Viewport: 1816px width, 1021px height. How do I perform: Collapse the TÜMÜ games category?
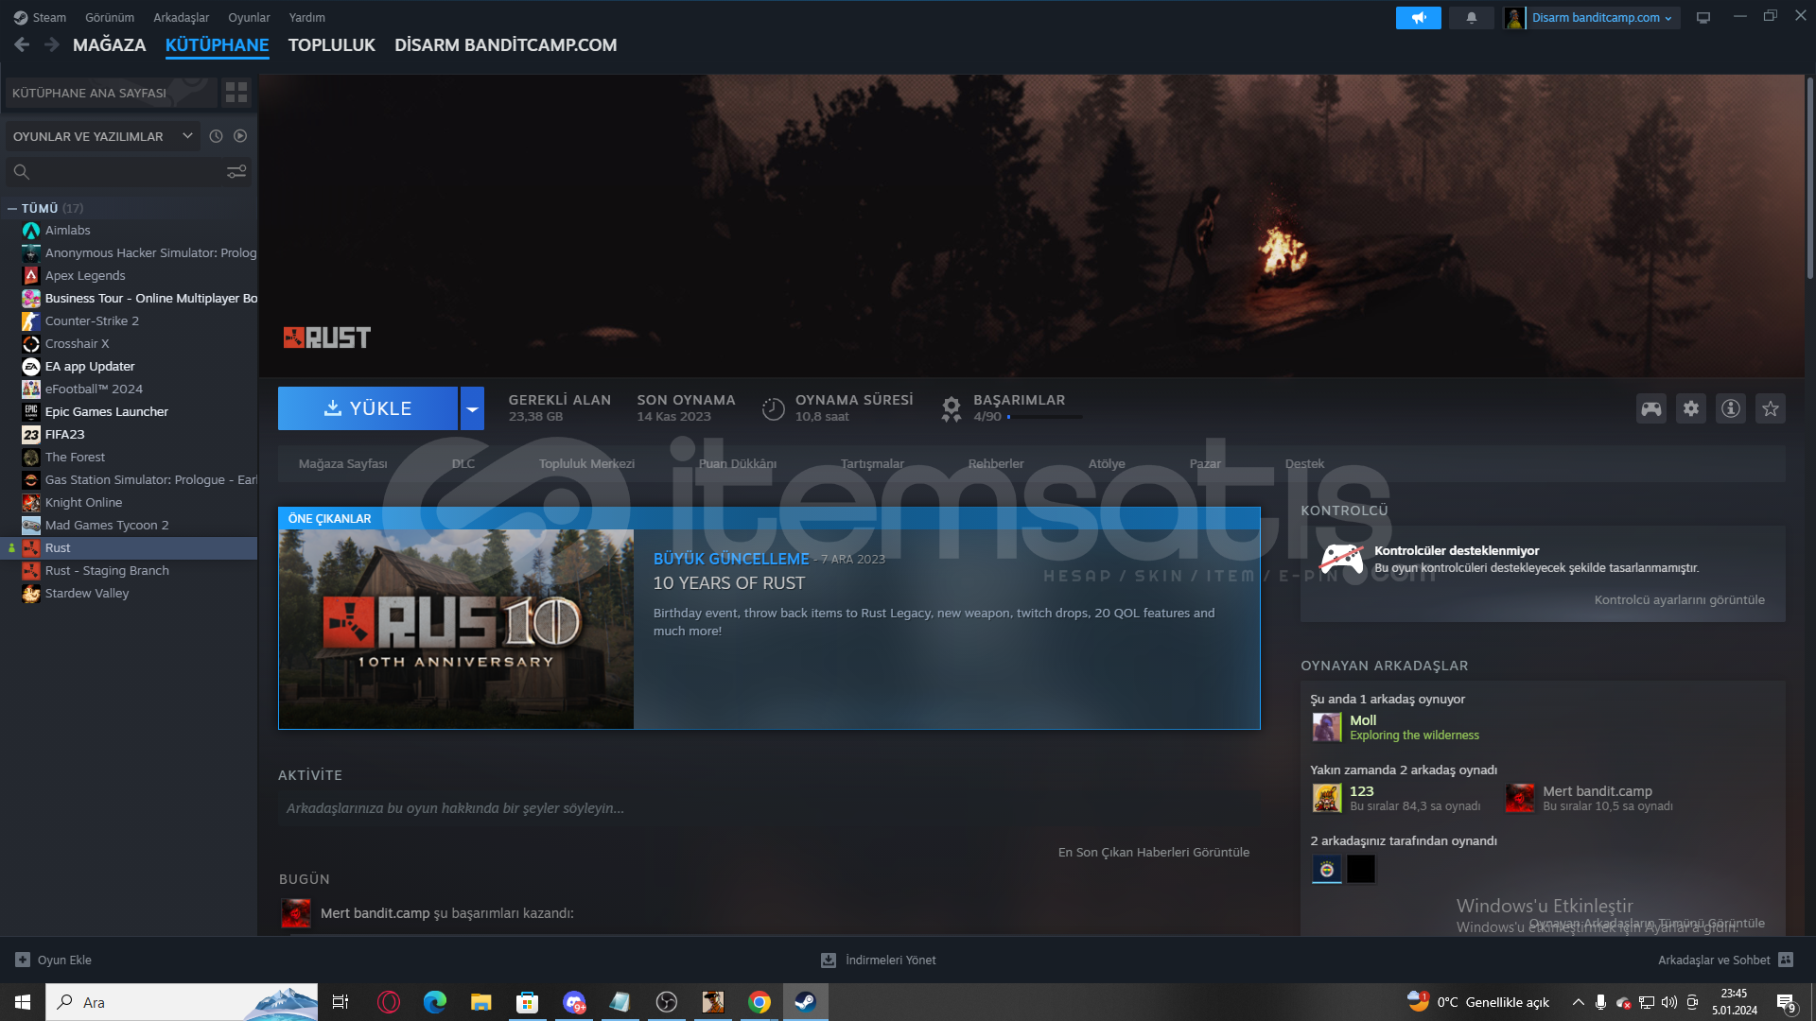pos(11,208)
